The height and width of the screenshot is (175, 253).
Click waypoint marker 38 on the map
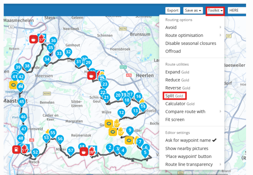point(27,66)
